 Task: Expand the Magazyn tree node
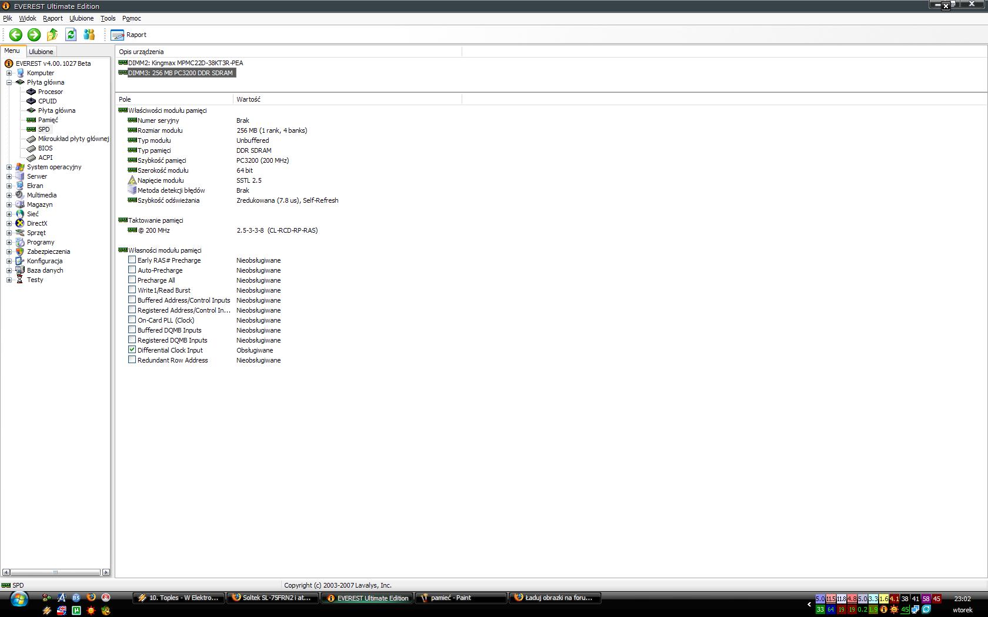(9, 204)
